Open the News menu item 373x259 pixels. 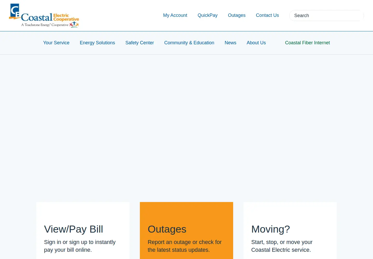pos(231,43)
